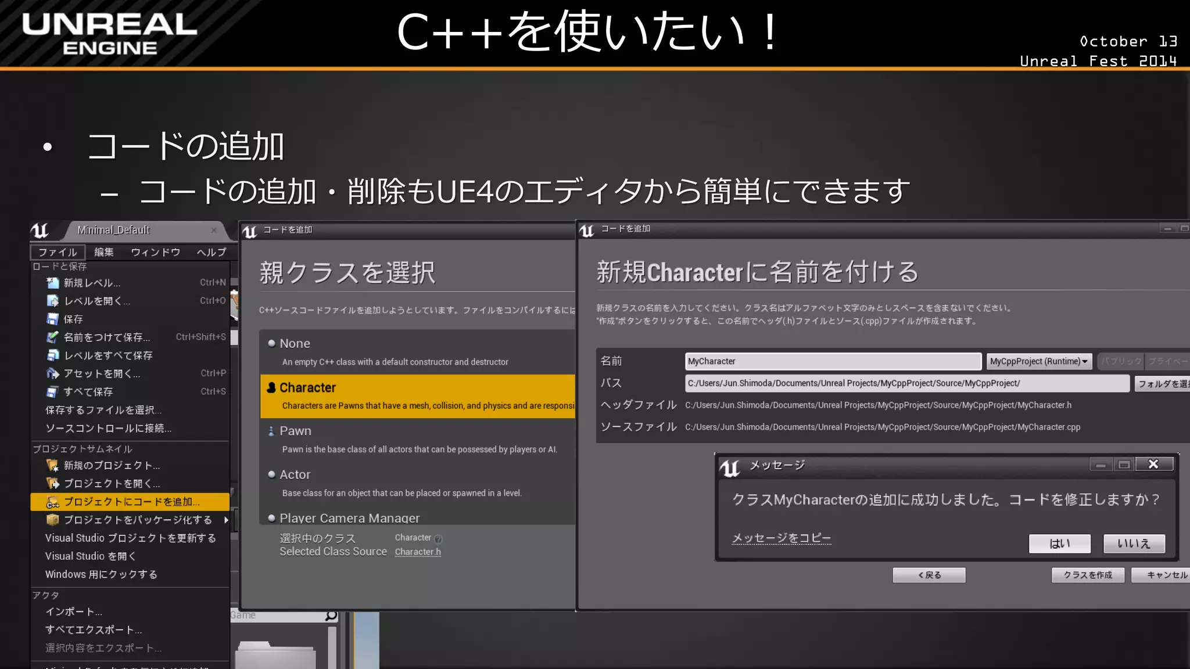Open the Window (ウィンドウ) menu
Image resolution: width=1190 pixels, height=669 pixels.
(155, 252)
